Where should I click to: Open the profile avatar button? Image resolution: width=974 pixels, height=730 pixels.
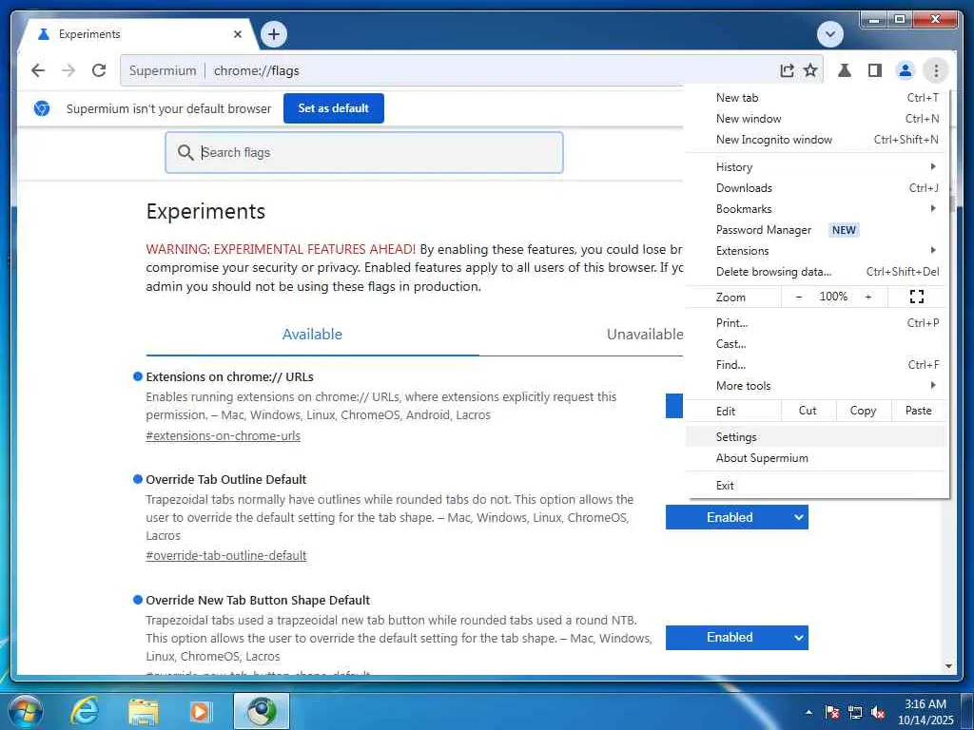pos(906,70)
